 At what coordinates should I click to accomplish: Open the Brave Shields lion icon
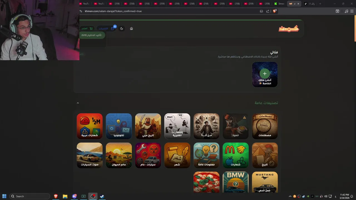[x=275, y=11]
